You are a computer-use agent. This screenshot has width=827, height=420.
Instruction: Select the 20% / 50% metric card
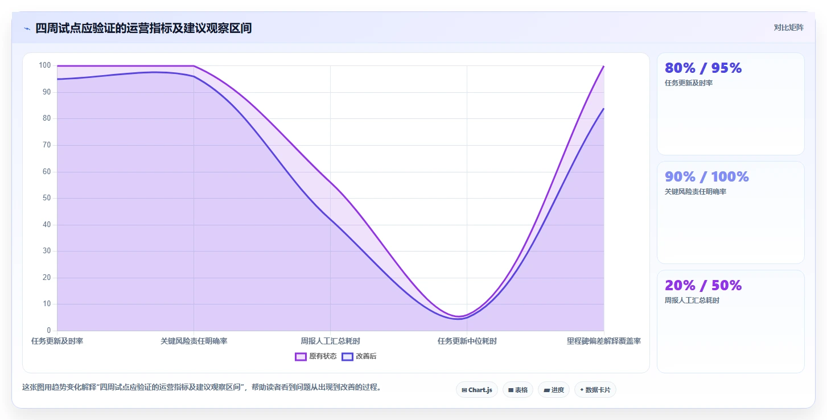(x=731, y=322)
